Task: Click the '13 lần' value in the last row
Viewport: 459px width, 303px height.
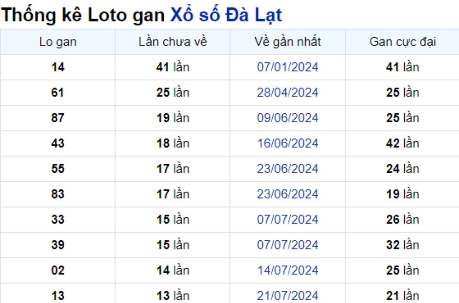Action: tap(173, 296)
